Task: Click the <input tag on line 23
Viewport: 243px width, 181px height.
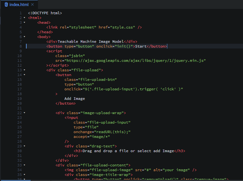Action: point(72,118)
